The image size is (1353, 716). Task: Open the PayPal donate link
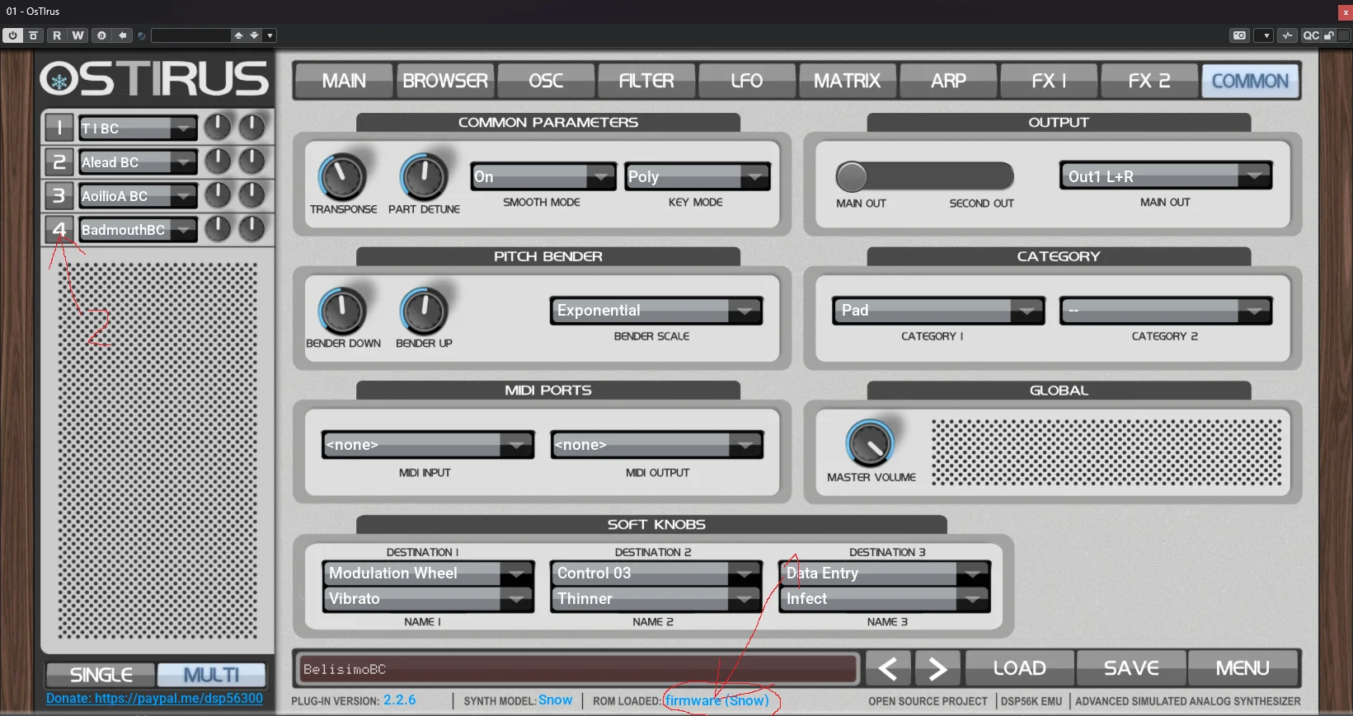pos(154,698)
